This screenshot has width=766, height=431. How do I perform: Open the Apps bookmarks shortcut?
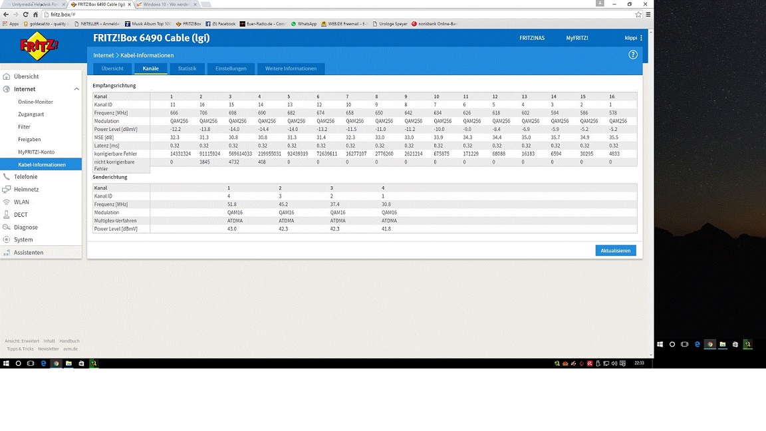[x=11, y=24]
